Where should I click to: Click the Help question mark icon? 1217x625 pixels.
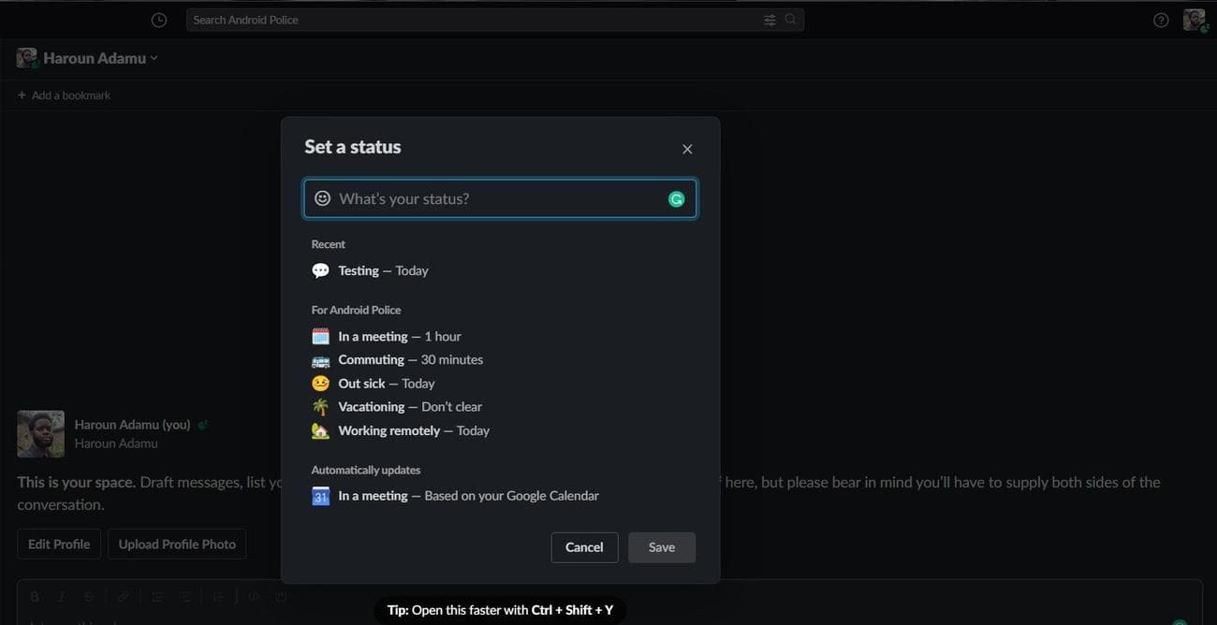pos(1160,19)
